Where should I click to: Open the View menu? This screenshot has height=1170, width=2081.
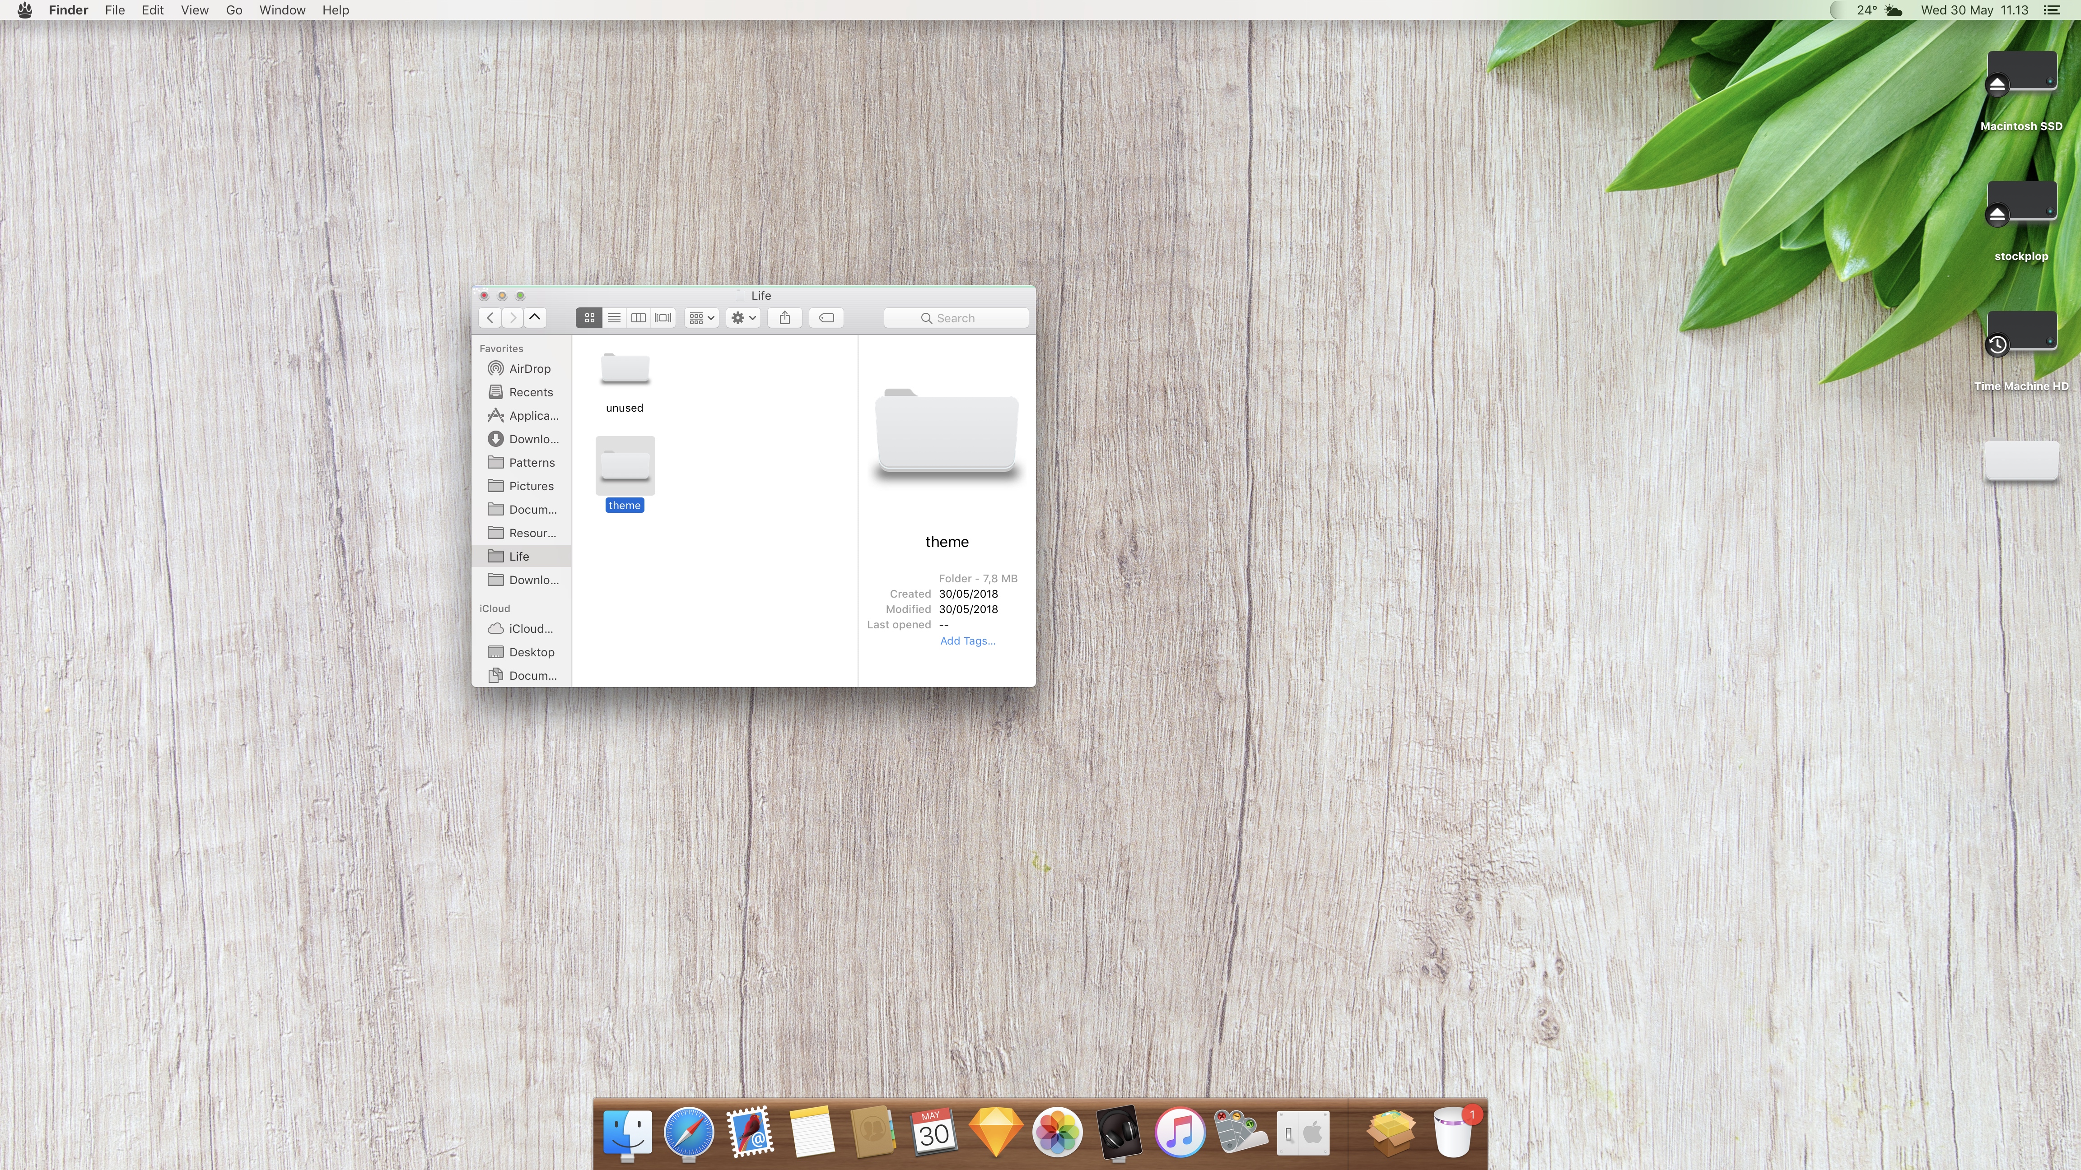(195, 9)
